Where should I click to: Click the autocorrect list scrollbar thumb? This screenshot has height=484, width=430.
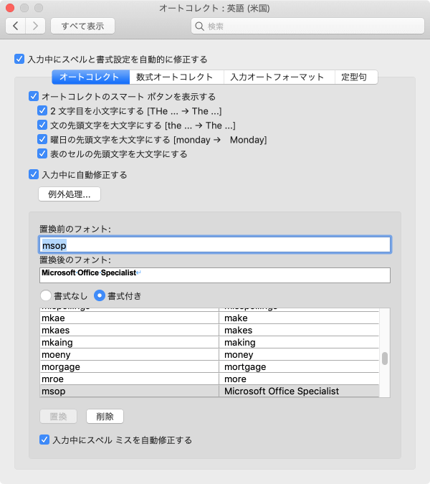click(x=385, y=359)
